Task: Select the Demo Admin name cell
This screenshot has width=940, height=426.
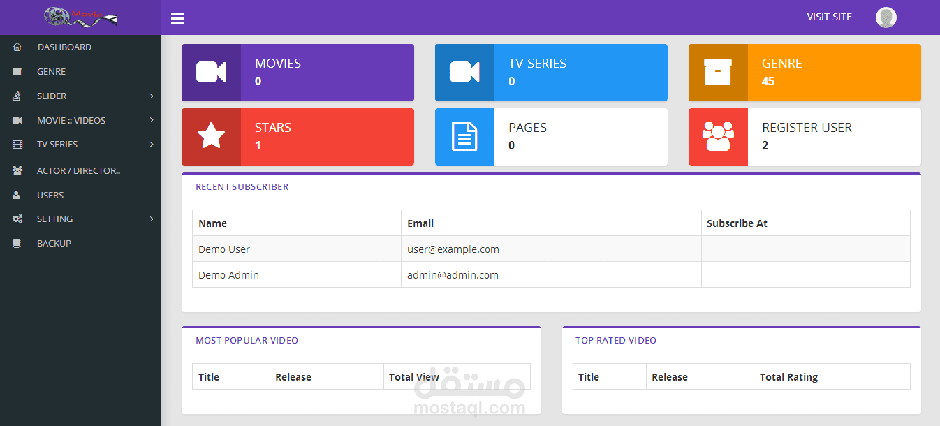Action: pyautogui.click(x=297, y=275)
